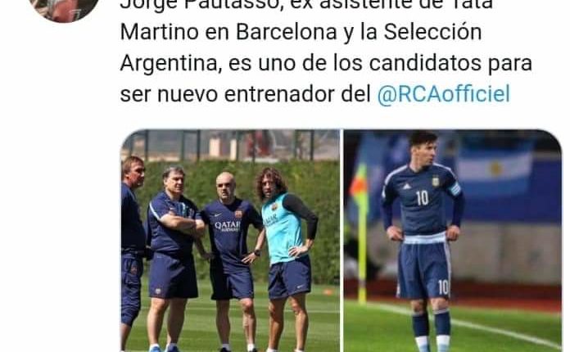The height and width of the screenshot is (352, 570).
Task: Click the word 'candidatos' in the tweet text
Action: click(425, 63)
